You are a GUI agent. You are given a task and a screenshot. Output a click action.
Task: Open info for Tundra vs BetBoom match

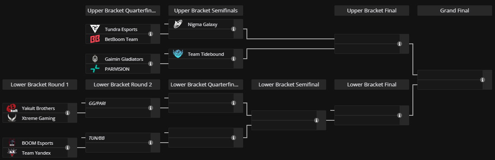tap(151, 34)
